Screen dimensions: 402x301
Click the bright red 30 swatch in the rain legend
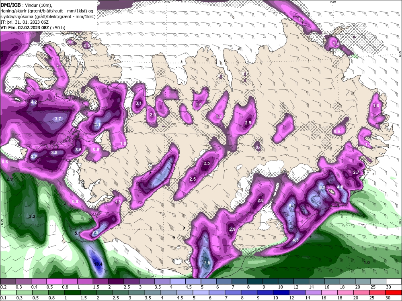click(394, 293)
